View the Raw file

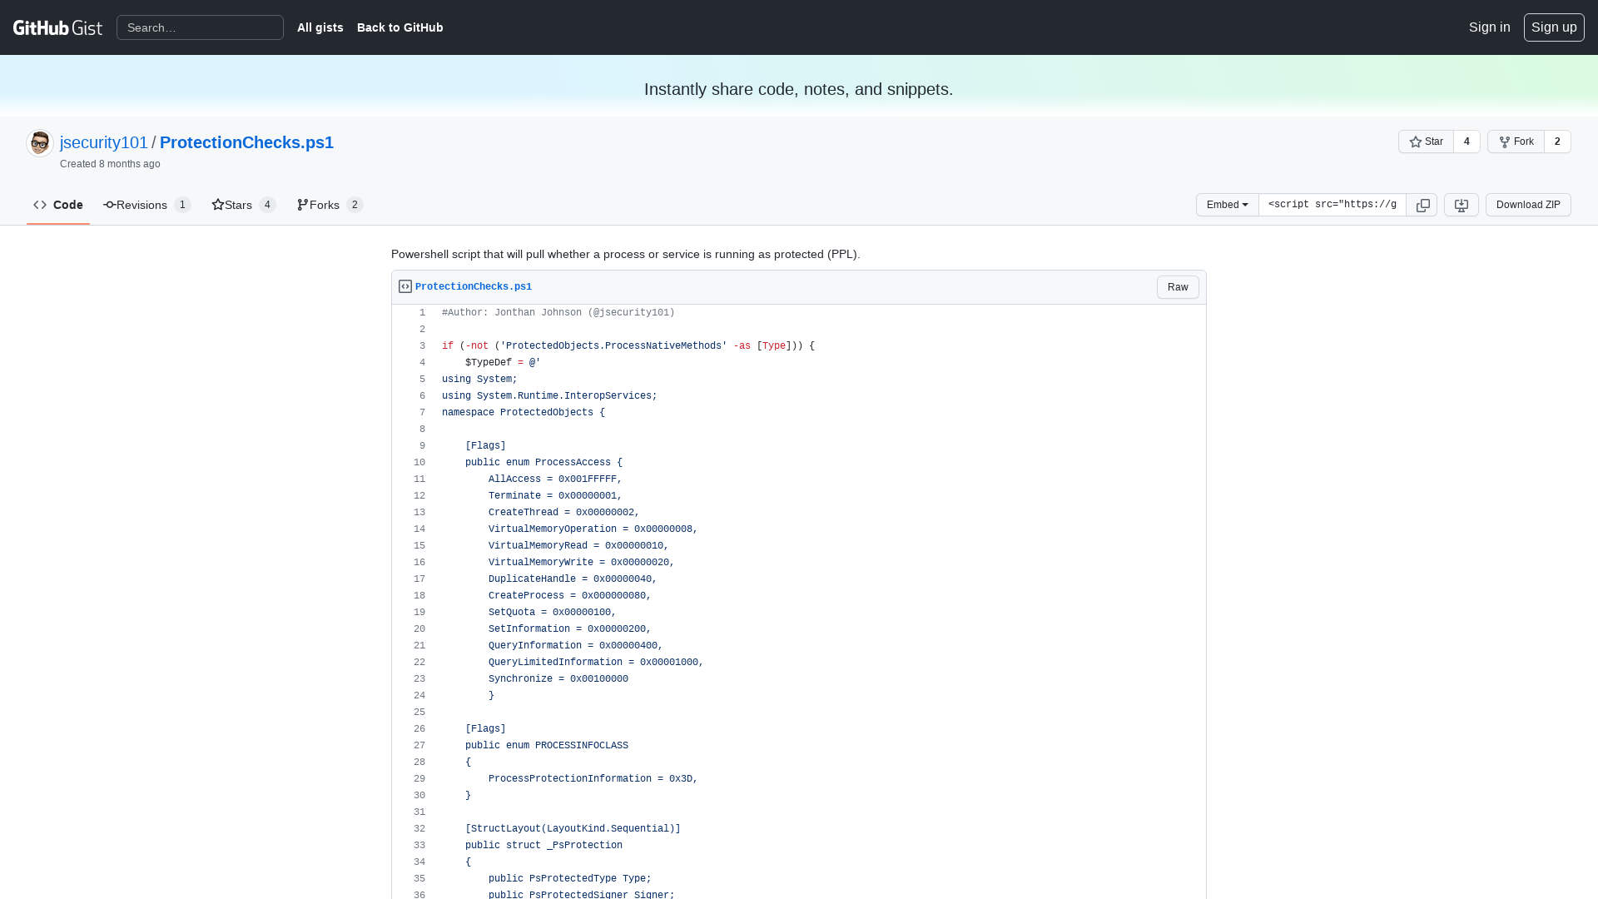(1178, 287)
